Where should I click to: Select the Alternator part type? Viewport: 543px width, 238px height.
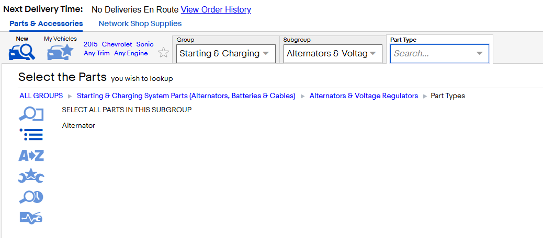point(78,126)
